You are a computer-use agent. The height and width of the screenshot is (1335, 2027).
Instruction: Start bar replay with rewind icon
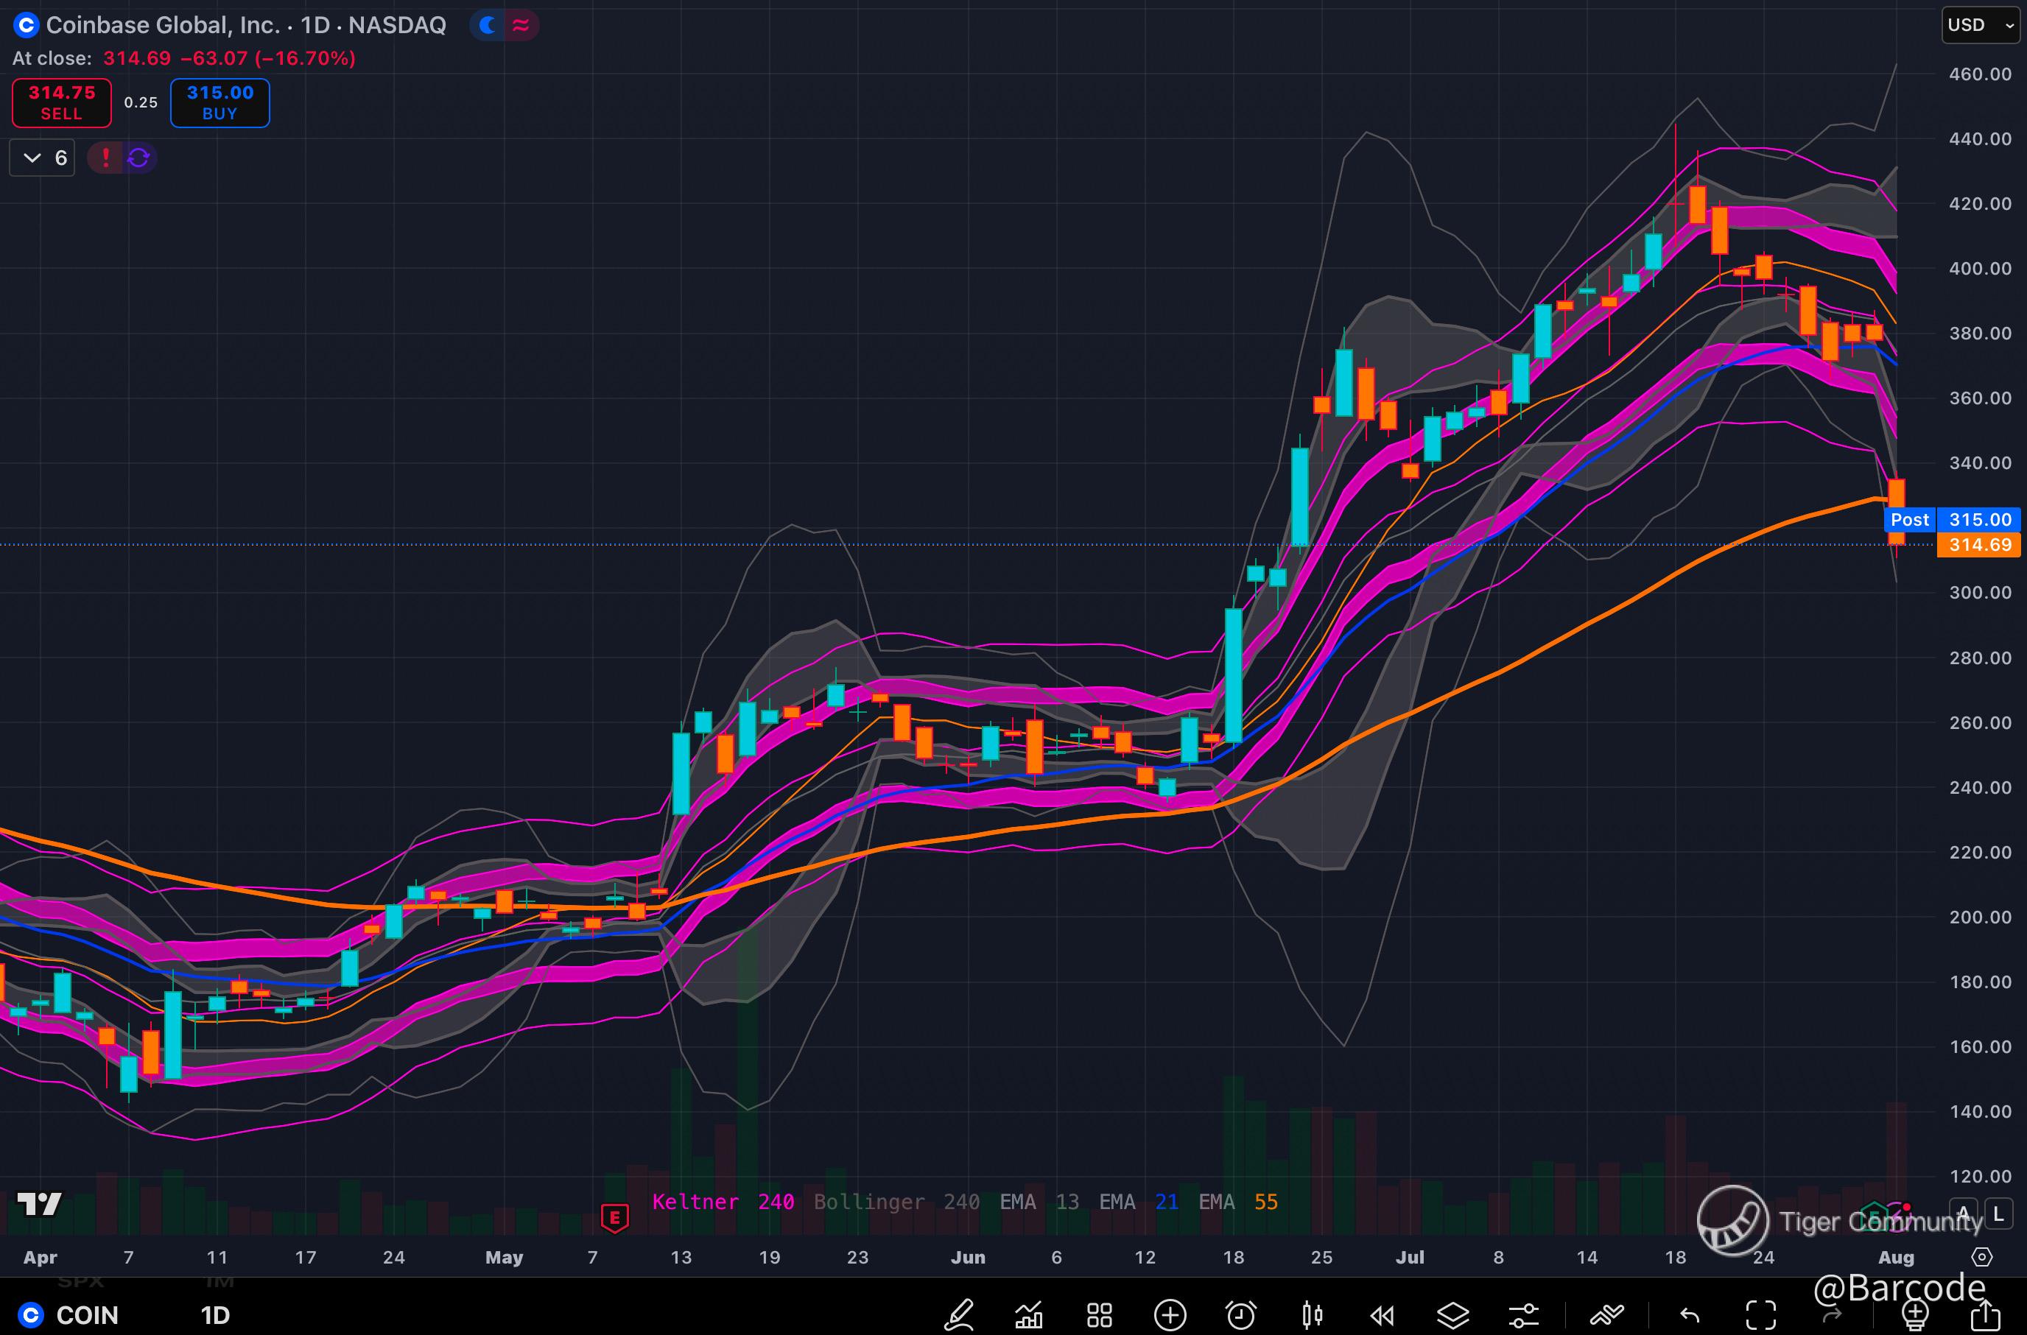[x=1383, y=1314]
